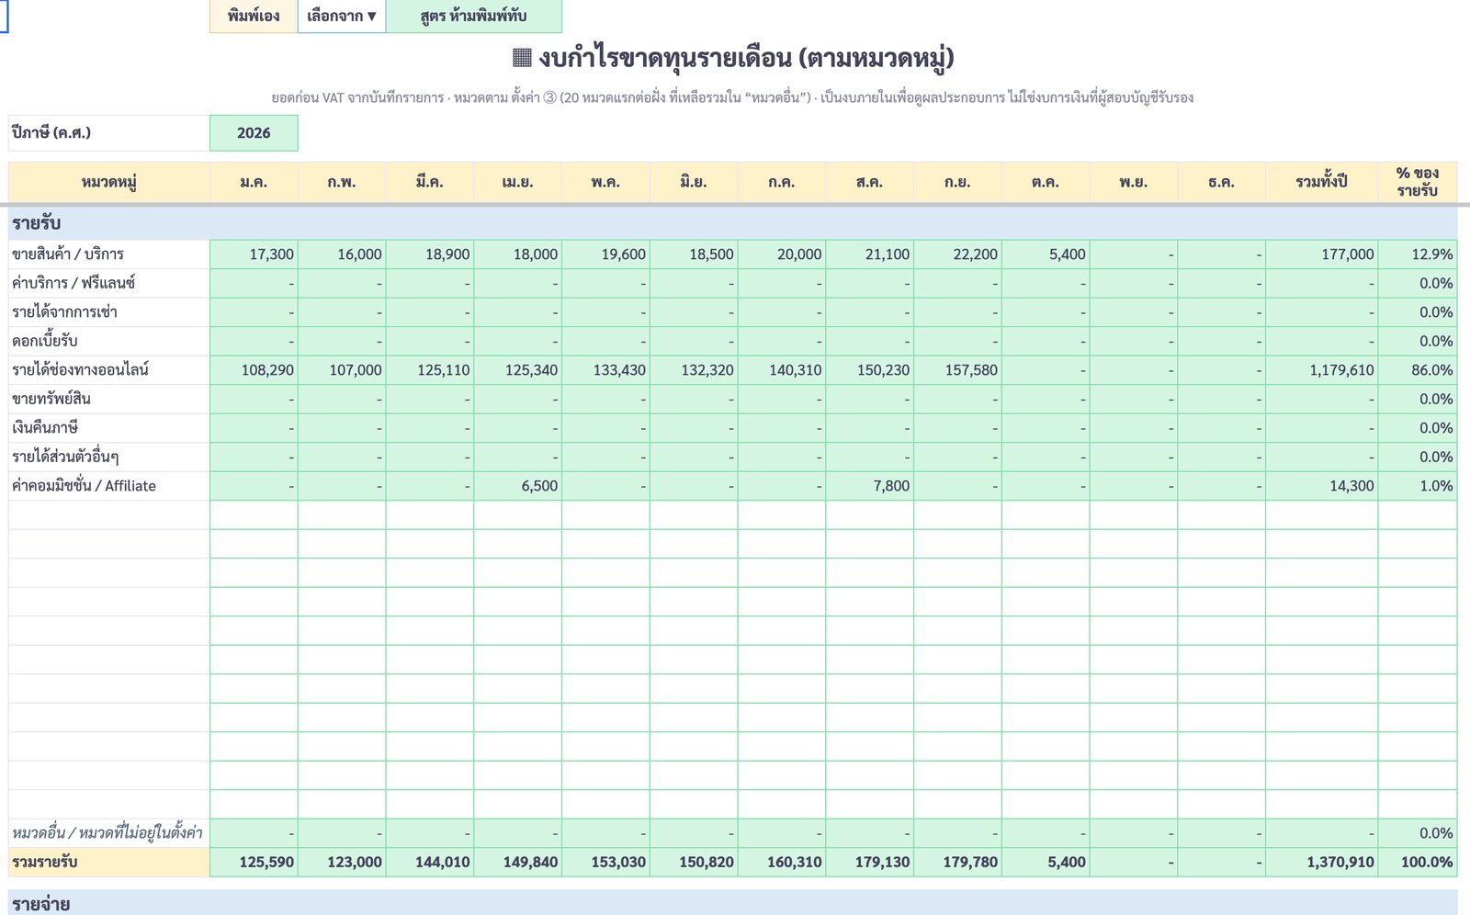Select the 'ค่าบริการ / ฟรีแลนซ์' row label
This screenshot has width=1470, height=915.
pyautogui.click(x=109, y=283)
